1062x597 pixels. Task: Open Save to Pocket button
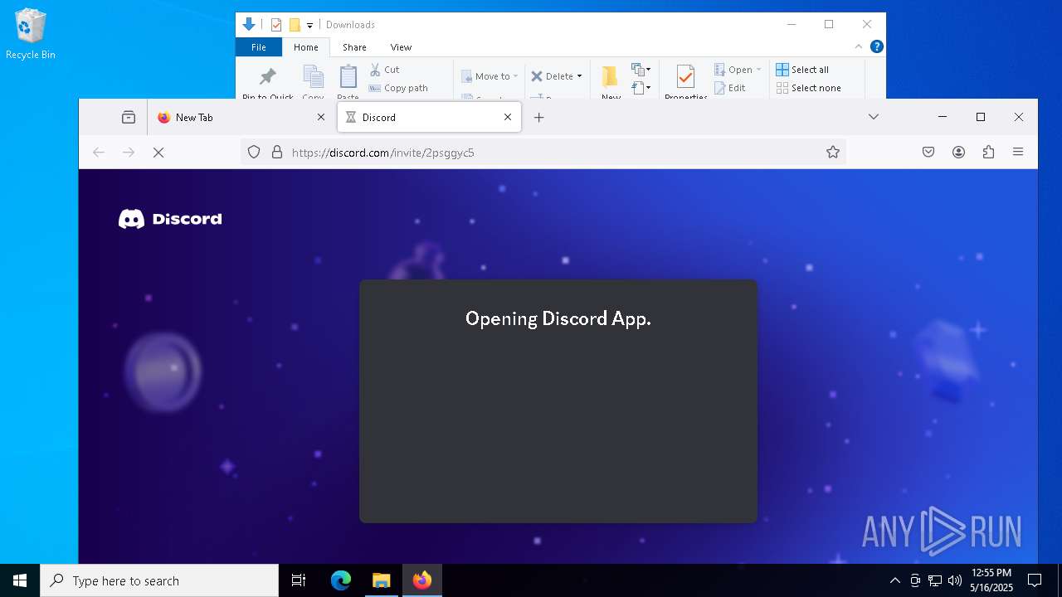[928, 152]
